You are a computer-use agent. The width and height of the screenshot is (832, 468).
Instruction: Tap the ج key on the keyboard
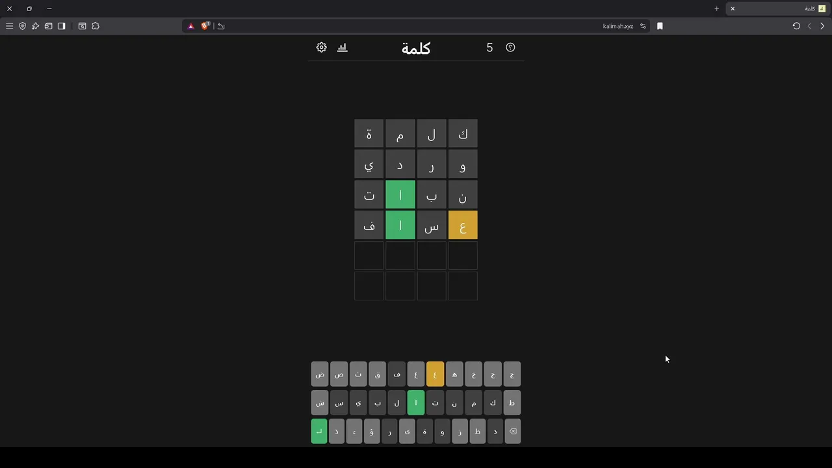pos(512,374)
